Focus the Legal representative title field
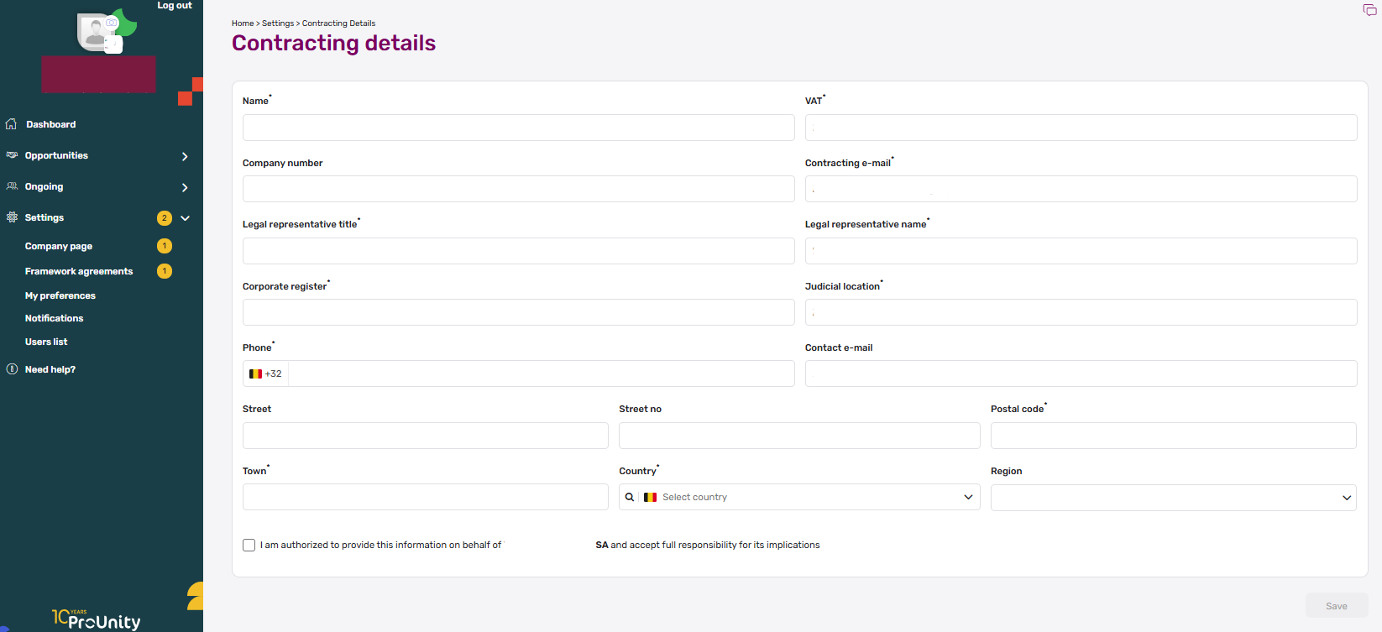The width and height of the screenshot is (1382, 632). pos(519,251)
